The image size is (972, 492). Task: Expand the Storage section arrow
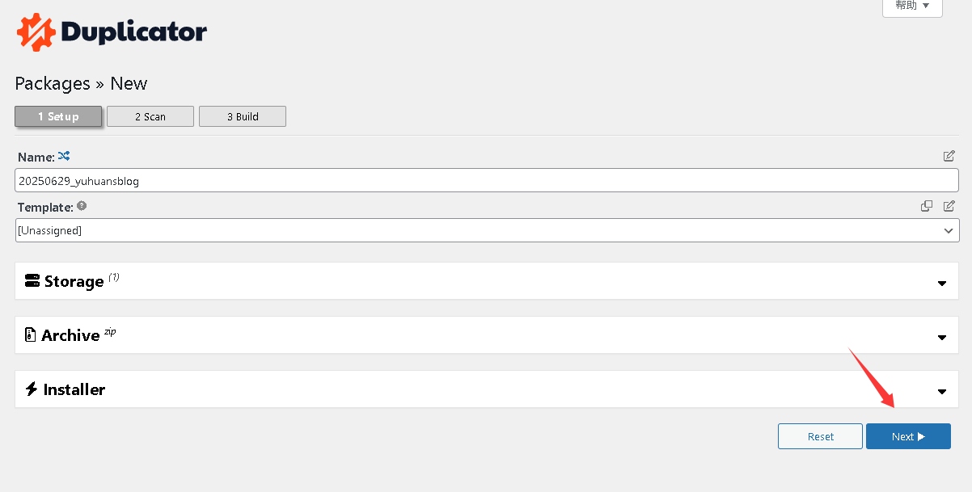pyautogui.click(x=942, y=283)
